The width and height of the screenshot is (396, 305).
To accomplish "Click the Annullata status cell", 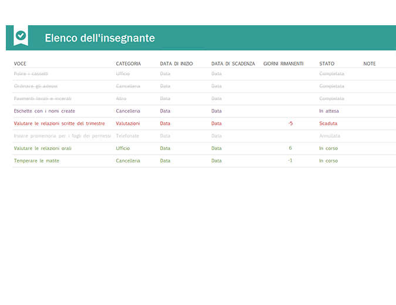I will (330, 136).
